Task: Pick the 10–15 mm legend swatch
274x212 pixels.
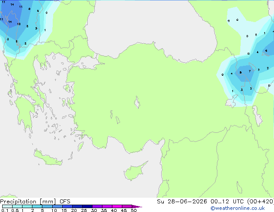Action: coord(57,206)
